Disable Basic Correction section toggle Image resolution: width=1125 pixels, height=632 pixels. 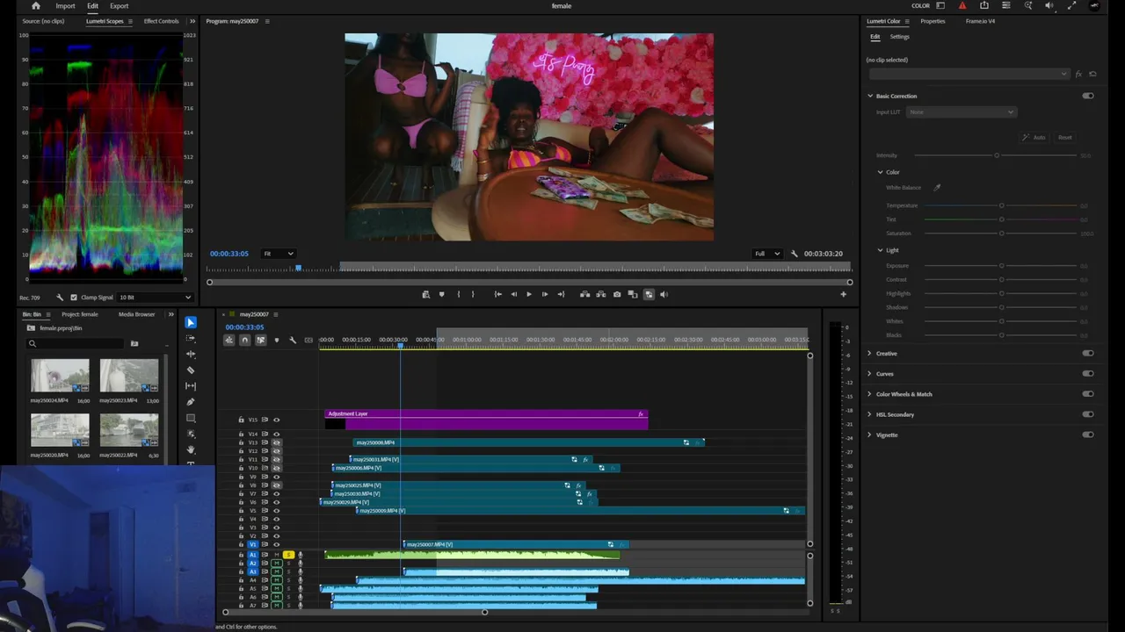[x=1088, y=96]
